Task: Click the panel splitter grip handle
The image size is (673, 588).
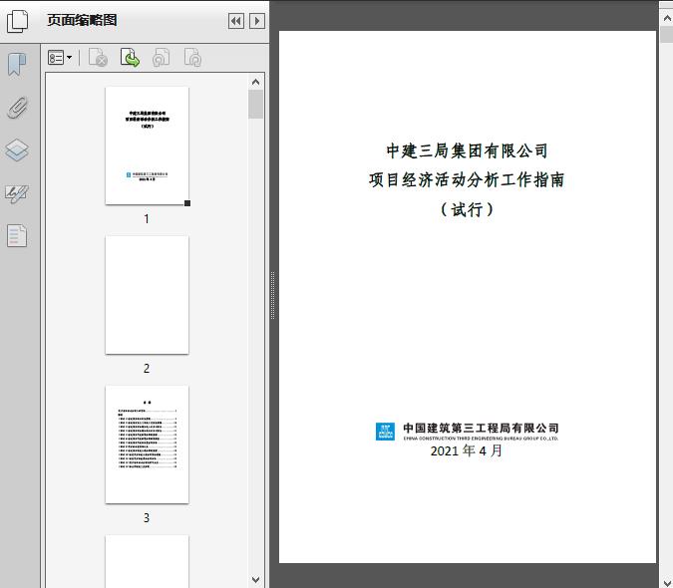Action: point(272,296)
